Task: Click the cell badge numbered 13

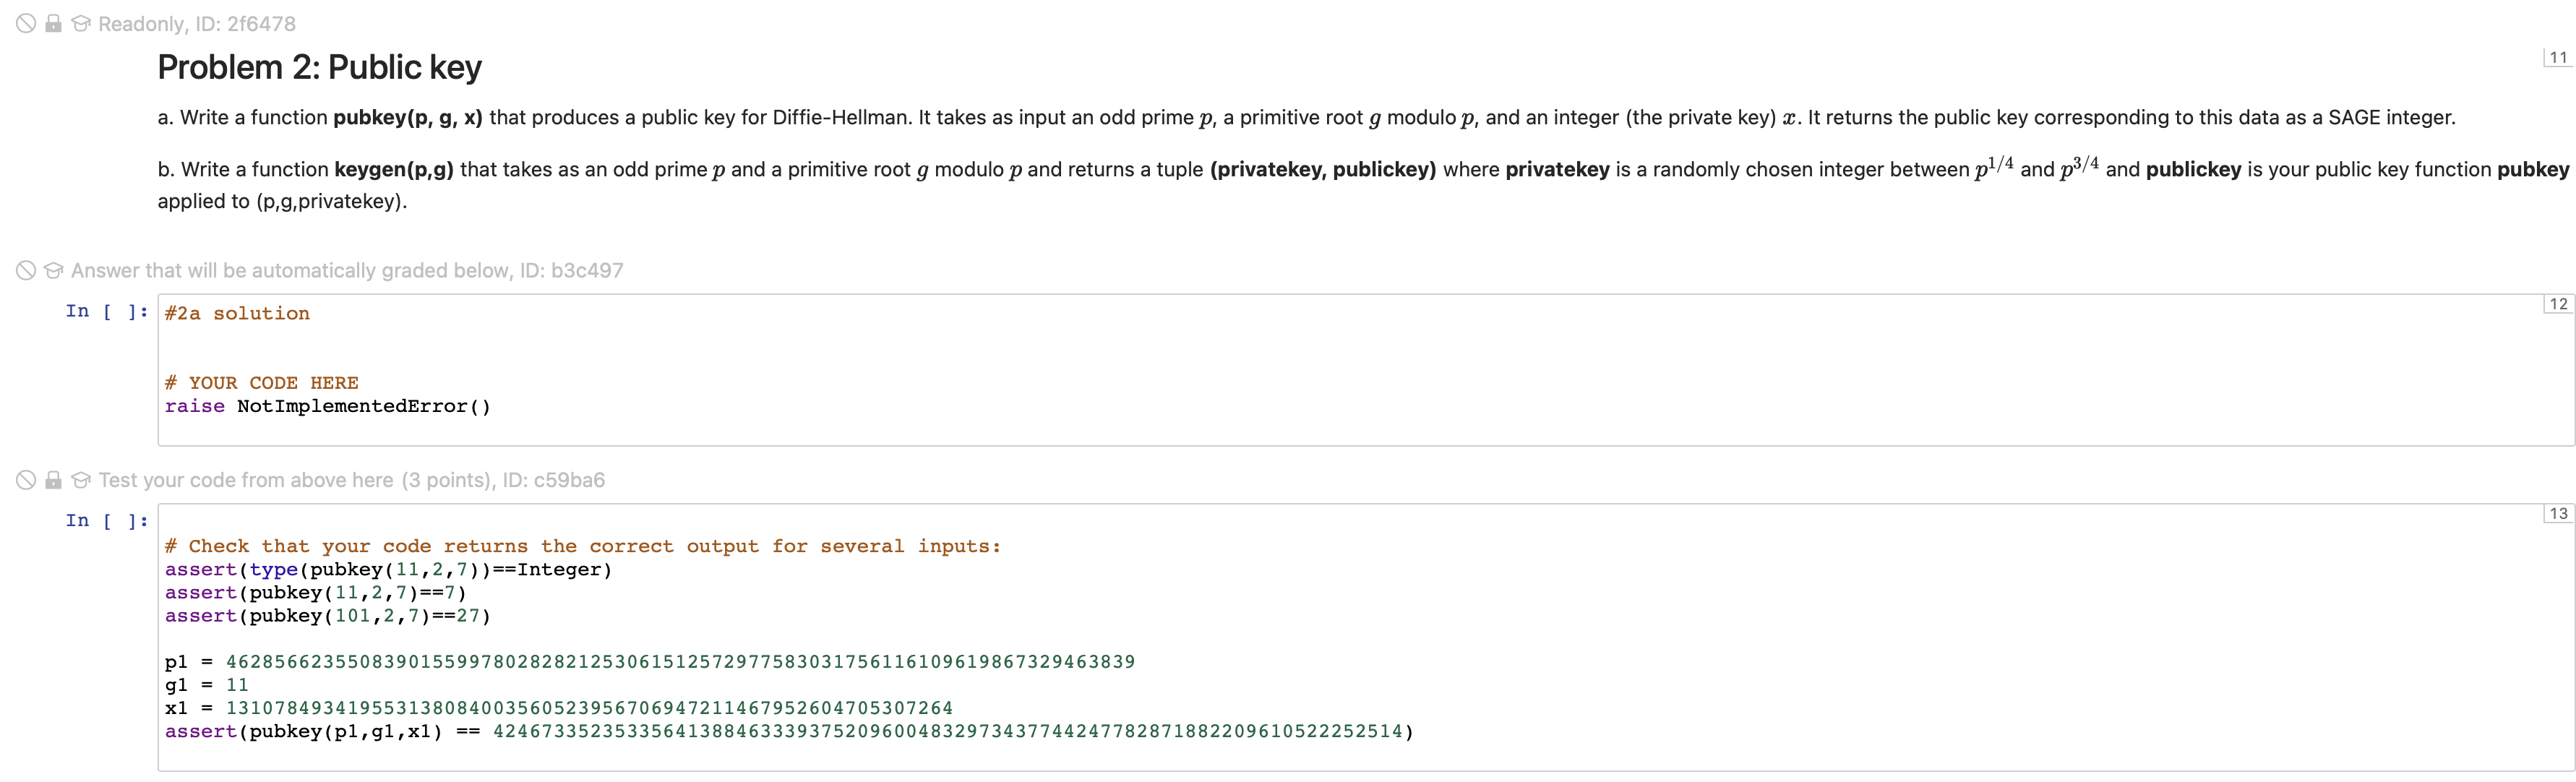Action: [x=2557, y=513]
